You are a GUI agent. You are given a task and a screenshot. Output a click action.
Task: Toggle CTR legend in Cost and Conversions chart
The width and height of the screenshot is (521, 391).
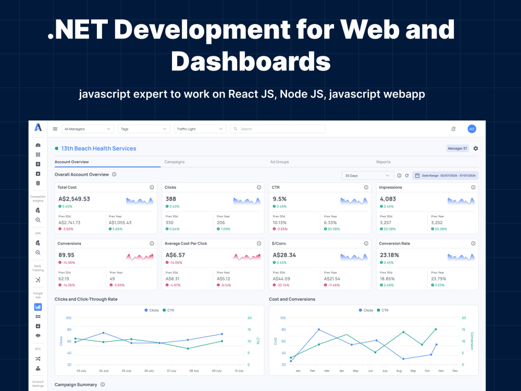(383, 310)
